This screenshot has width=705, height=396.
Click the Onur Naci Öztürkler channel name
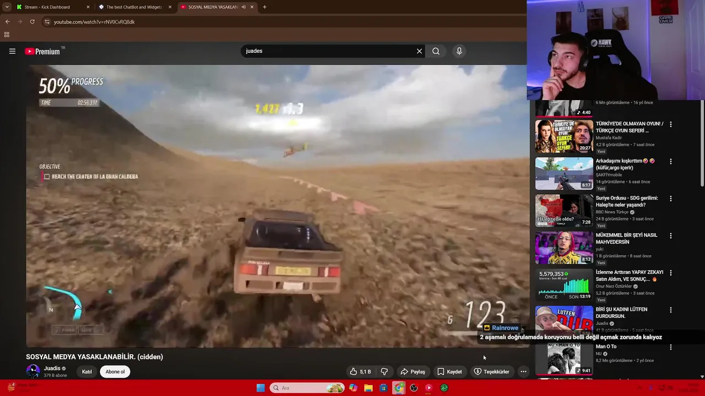click(614, 286)
